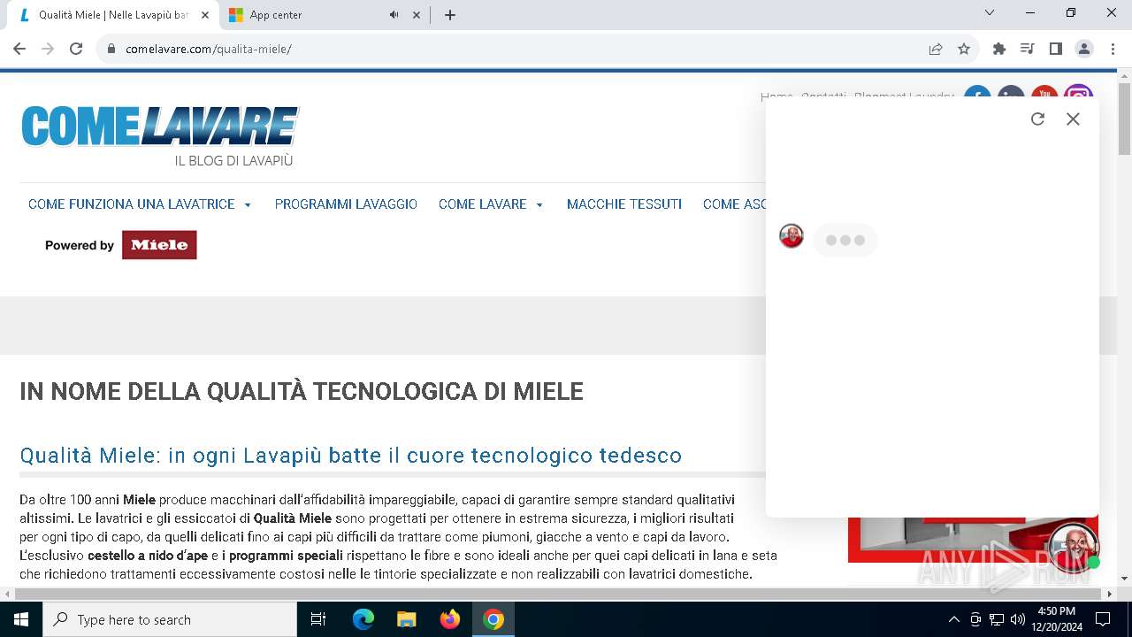This screenshot has height=637, width=1132.
Task: Refresh the chat widget conversation
Action: [x=1037, y=119]
